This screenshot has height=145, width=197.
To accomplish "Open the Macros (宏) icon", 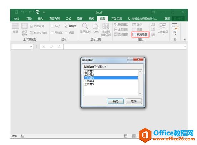I will [175, 26].
